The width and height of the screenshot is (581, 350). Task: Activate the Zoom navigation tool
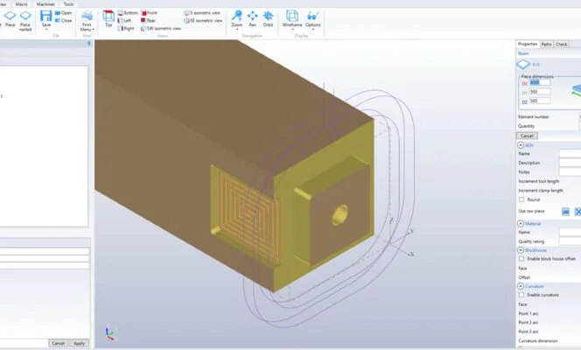[236, 18]
